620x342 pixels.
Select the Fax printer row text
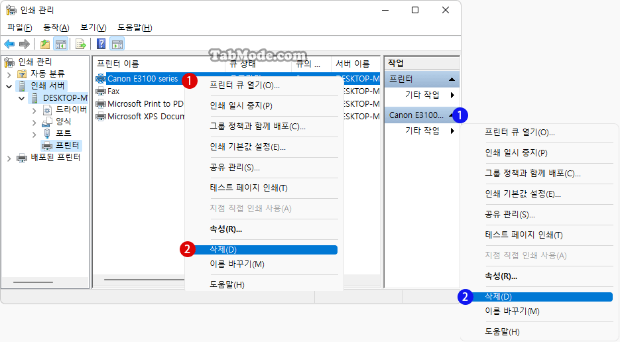click(x=113, y=91)
